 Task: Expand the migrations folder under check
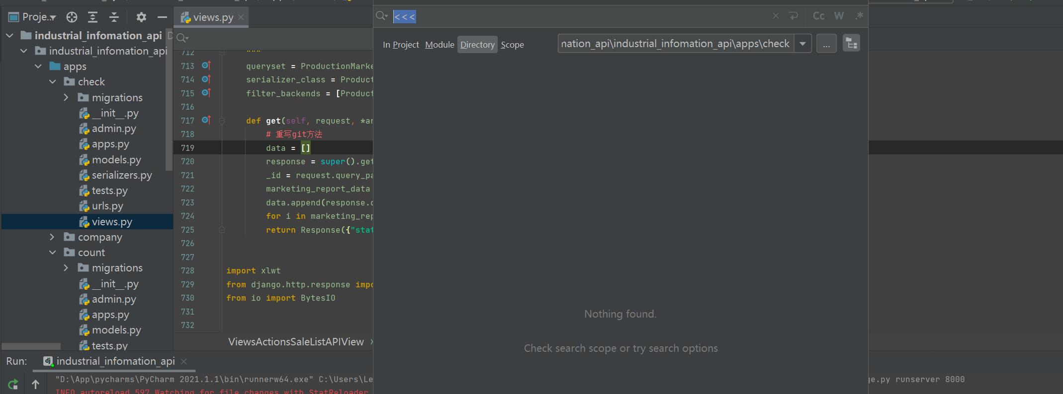tap(66, 98)
